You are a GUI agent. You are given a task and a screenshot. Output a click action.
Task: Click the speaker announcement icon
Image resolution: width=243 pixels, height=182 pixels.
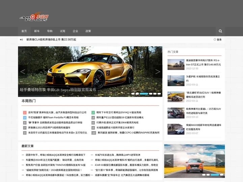21,40
